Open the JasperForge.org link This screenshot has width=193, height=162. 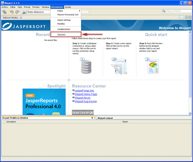click(x=84, y=91)
